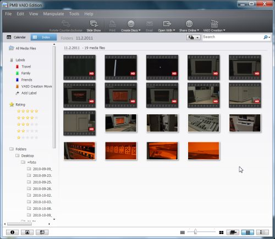Select the Folders tree node
Screen dimensions: 275x239
[x=18, y=149]
